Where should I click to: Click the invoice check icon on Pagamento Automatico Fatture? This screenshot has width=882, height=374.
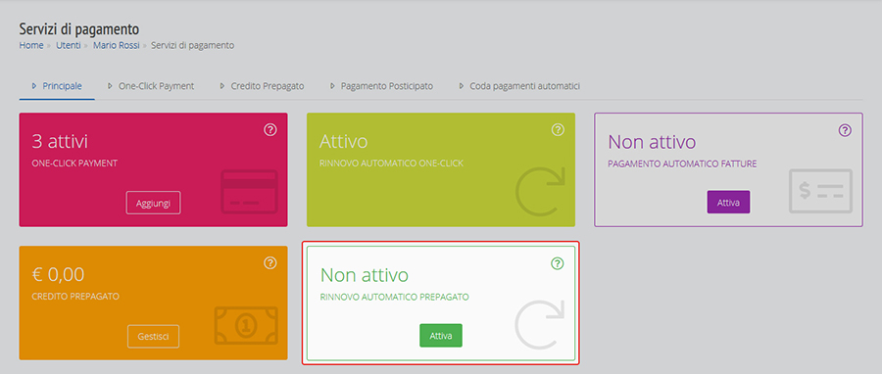pos(820,191)
